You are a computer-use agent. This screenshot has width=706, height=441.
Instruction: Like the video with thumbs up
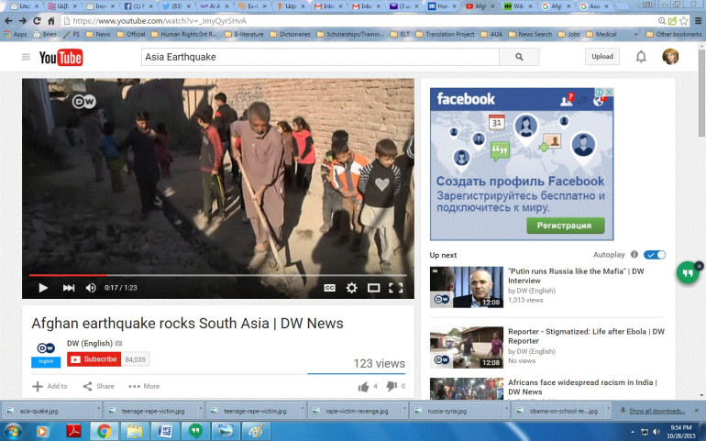tap(363, 387)
